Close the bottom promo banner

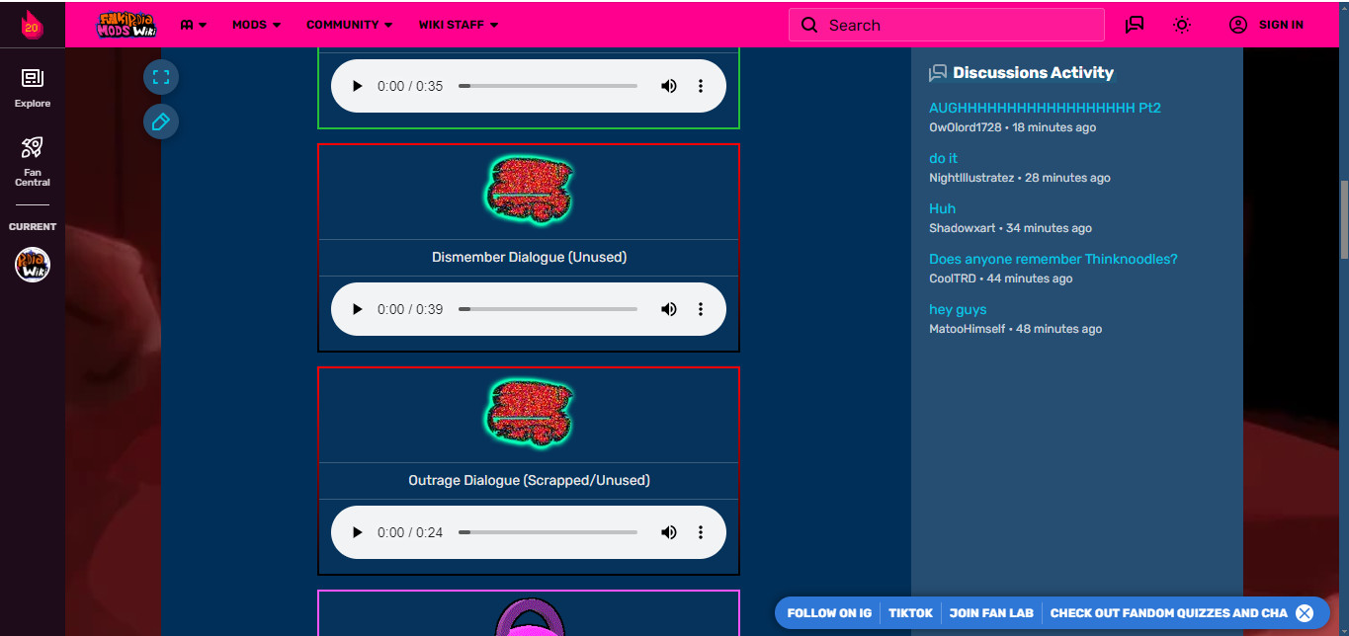(x=1305, y=612)
